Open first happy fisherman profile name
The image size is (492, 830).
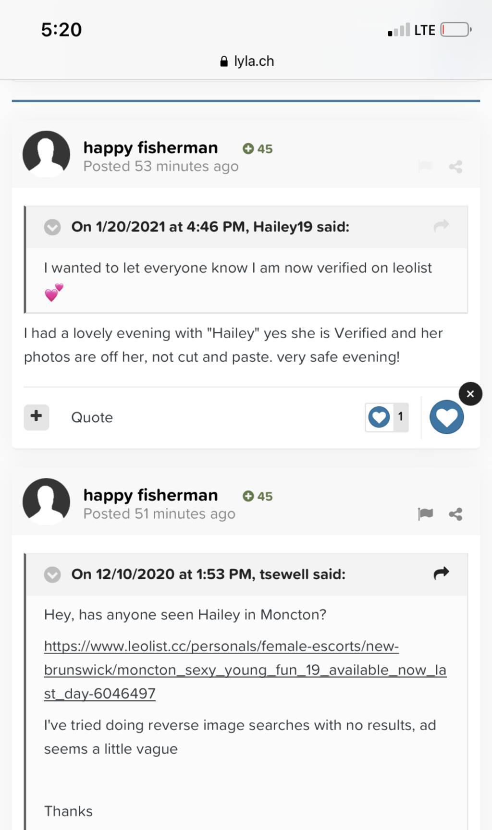pyautogui.click(x=150, y=148)
